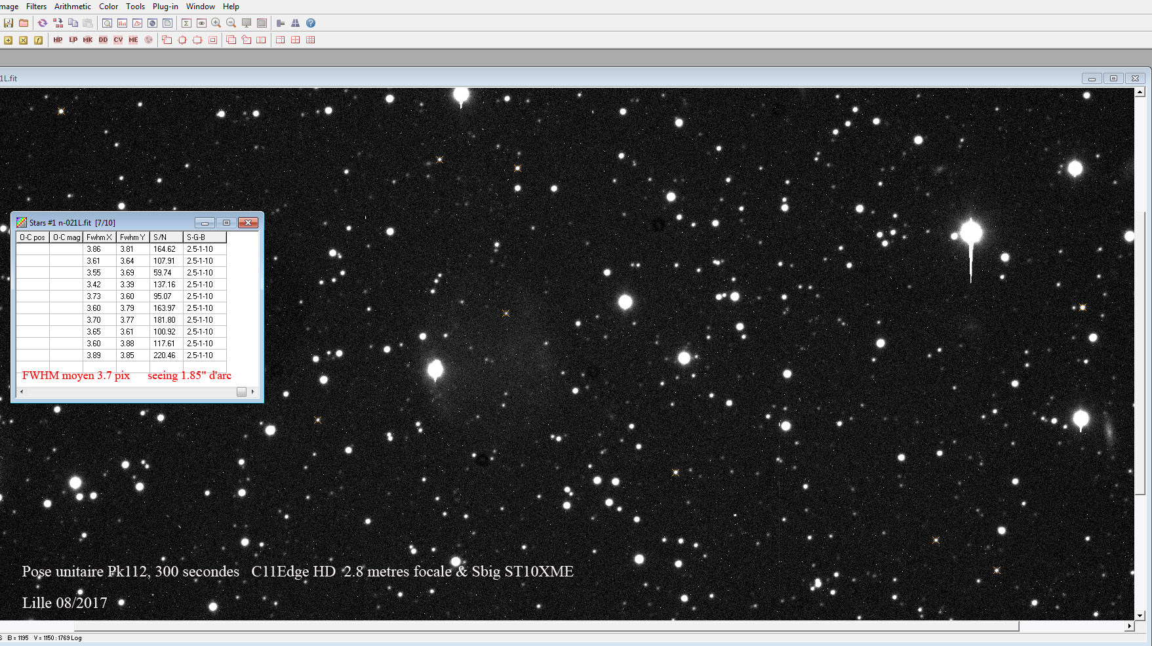This screenshot has height=646, width=1152.
Task: Zoom in with the plus magnifier
Action: (216, 23)
